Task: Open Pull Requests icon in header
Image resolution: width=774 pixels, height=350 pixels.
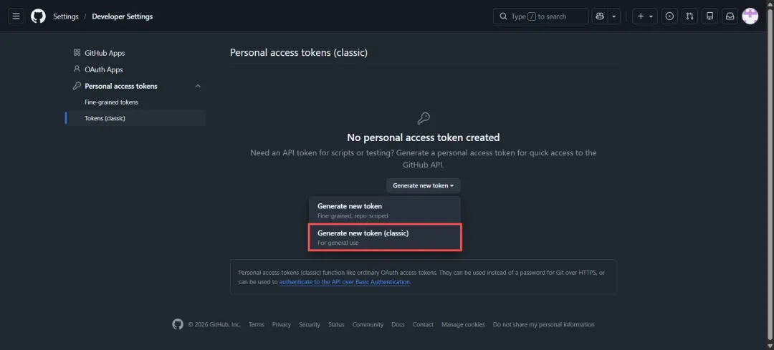Action: point(689,16)
